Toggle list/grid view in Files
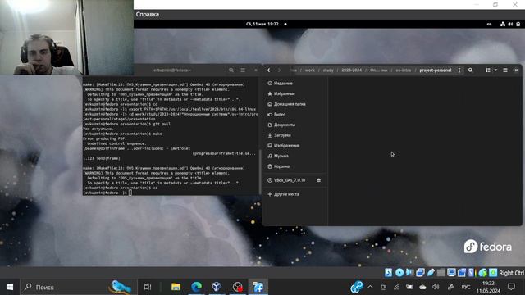The height and width of the screenshot is (295, 525). tap(488, 70)
